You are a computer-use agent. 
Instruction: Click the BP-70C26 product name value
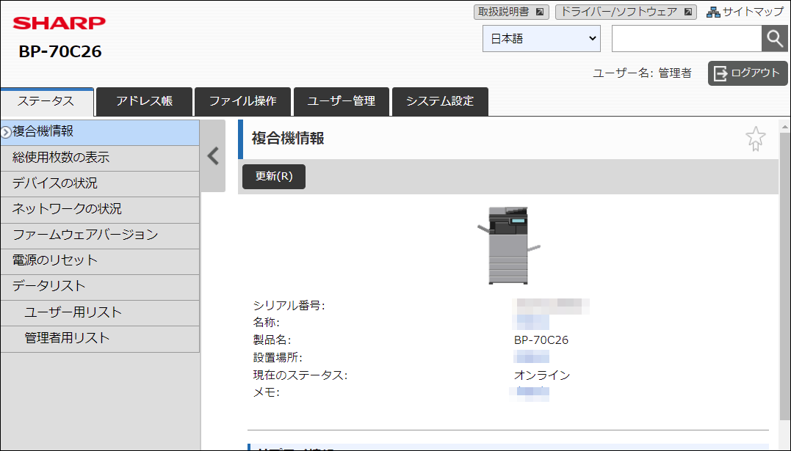coord(541,340)
